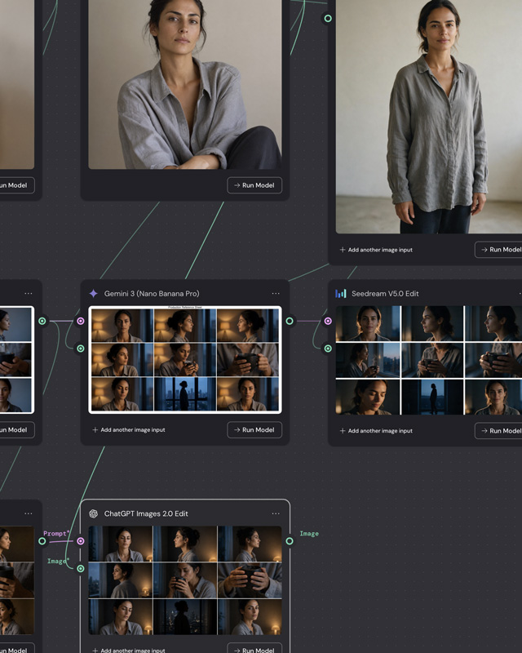This screenshot has width=522, height=653.
Task: Open the three-dot menu of the cut-off node left of Gemini 3
Action: click(x=29, y=294)
